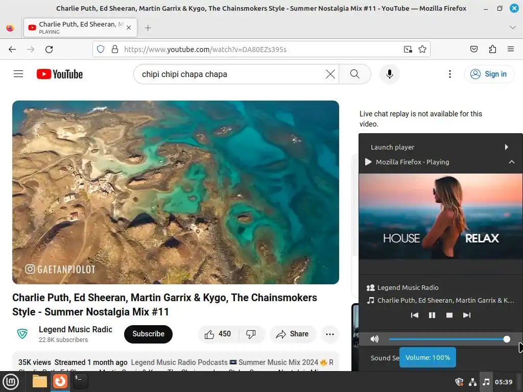Screen dimensions: 523x392
Task: Open the Legend Music Radio channel avatar
Action: (x=22, y=334)
